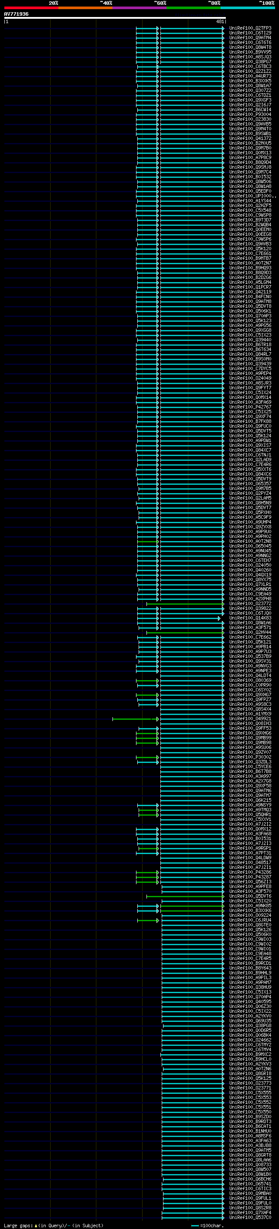Select hit UniRef100_Q307Z2
The height and width of the screenshot is (1229, 279).
(x=250, y=91)
